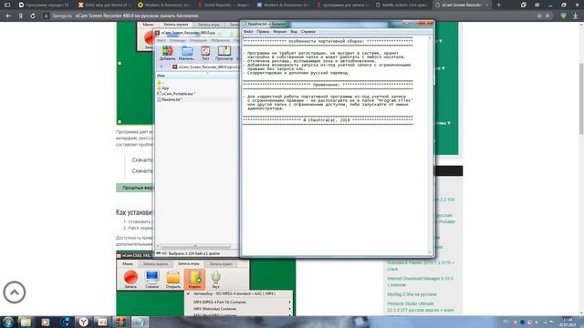Open the Notepad taskbar icon
The image size is (584, 328).
pyautogui.click(x=140, y=322)
